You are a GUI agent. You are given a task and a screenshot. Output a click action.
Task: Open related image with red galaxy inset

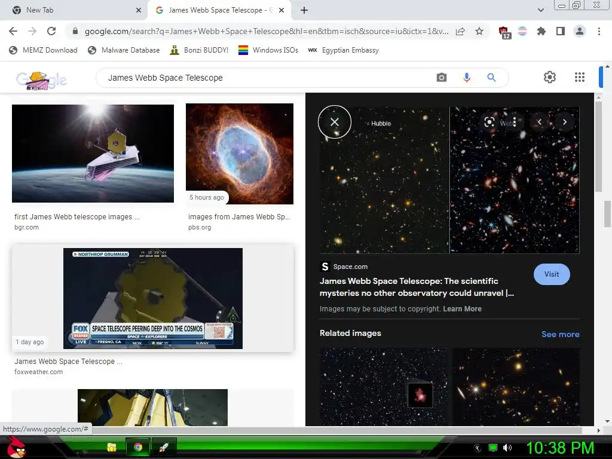click(x=384, y=387)
